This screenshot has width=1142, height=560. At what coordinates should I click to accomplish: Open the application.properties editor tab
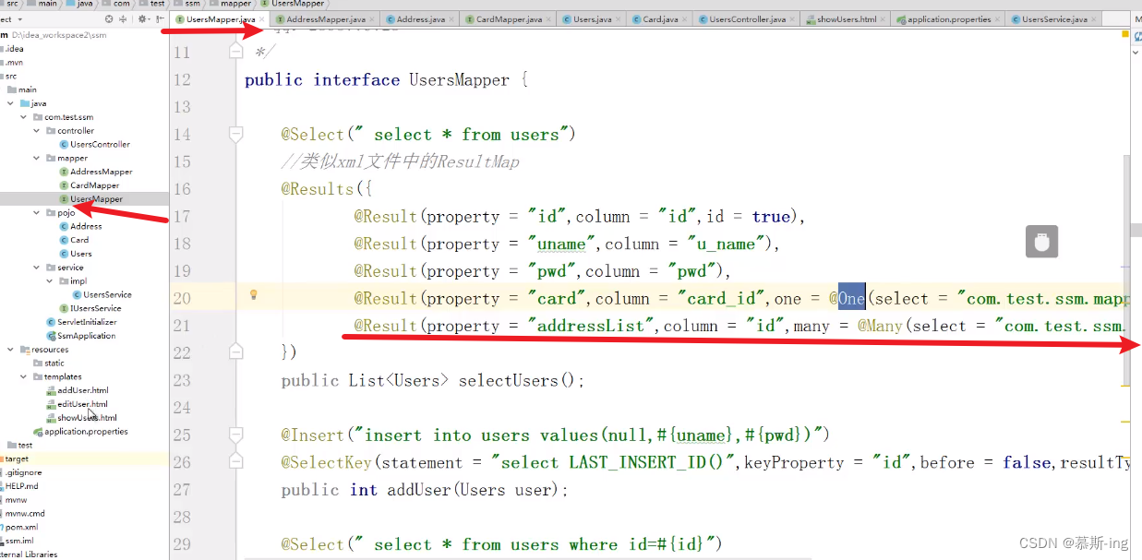pos(949,18)
